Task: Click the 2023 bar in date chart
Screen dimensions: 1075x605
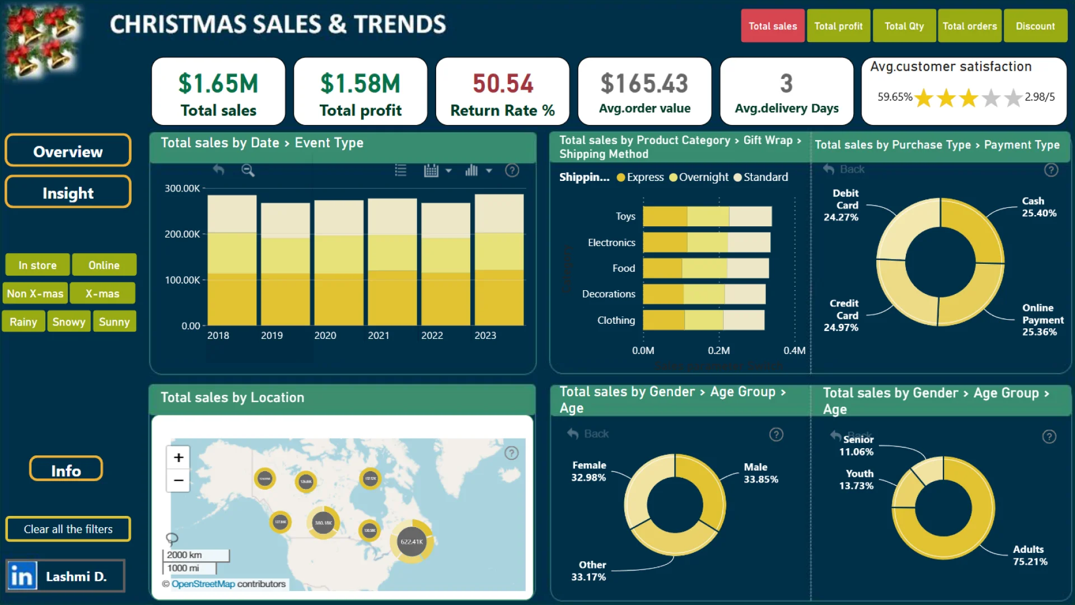Action: pos(499,259)
